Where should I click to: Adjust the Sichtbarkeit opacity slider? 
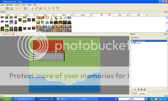153,37
